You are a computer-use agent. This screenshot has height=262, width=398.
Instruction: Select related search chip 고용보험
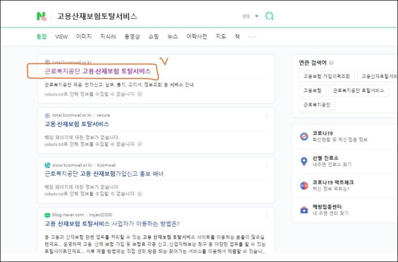[312, 90]
